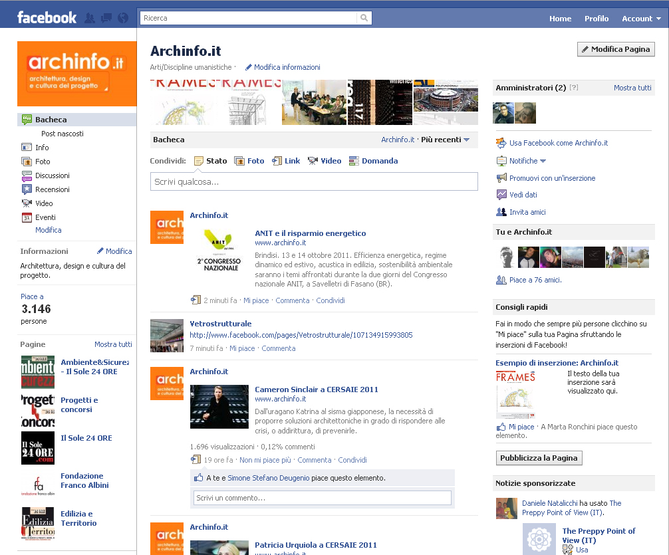Click Esempio di inserzione: Archinfo.it link
This screenshot has height=555, width=669.
[x=557, y=363]
